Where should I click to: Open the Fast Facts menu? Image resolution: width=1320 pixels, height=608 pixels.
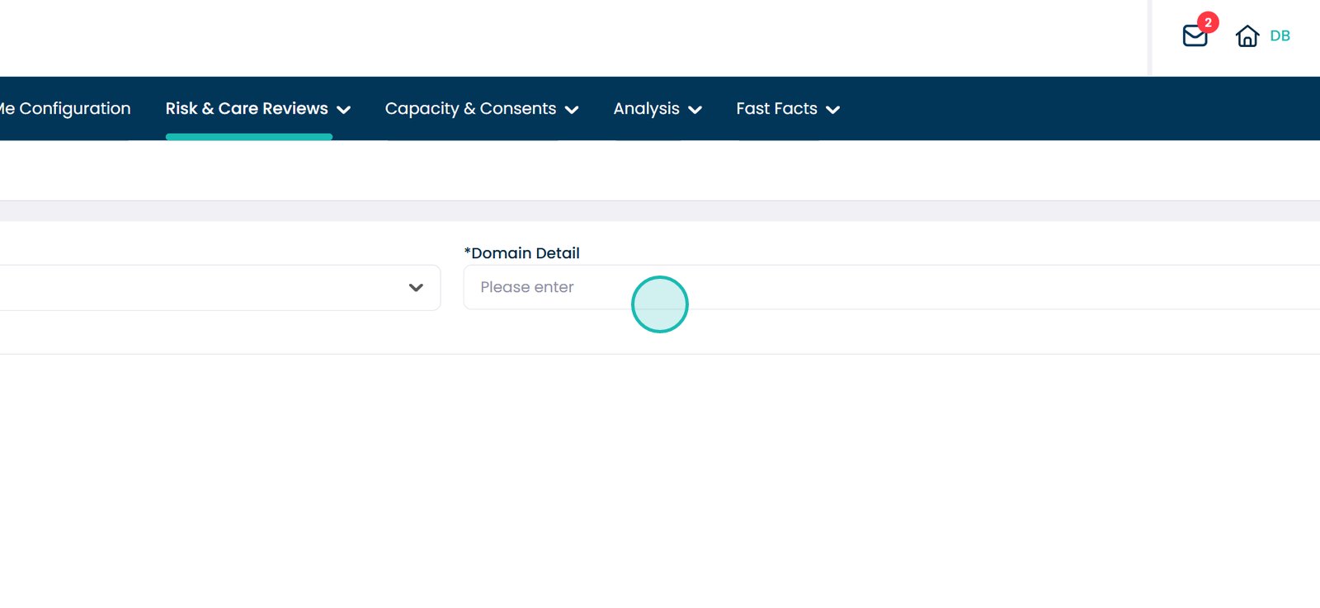point(776,109)
